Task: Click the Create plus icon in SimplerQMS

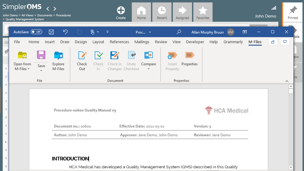Action: [121, 10]
